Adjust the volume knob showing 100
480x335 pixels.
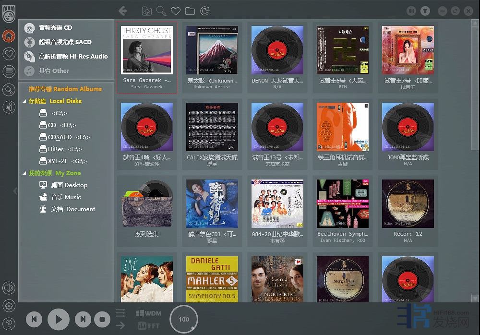pyautogui.click(x=184, y=319)
